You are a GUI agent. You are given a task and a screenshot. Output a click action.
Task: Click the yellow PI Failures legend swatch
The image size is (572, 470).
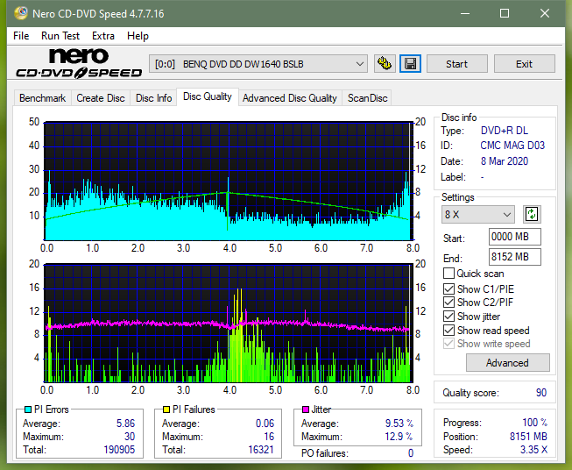166,409
